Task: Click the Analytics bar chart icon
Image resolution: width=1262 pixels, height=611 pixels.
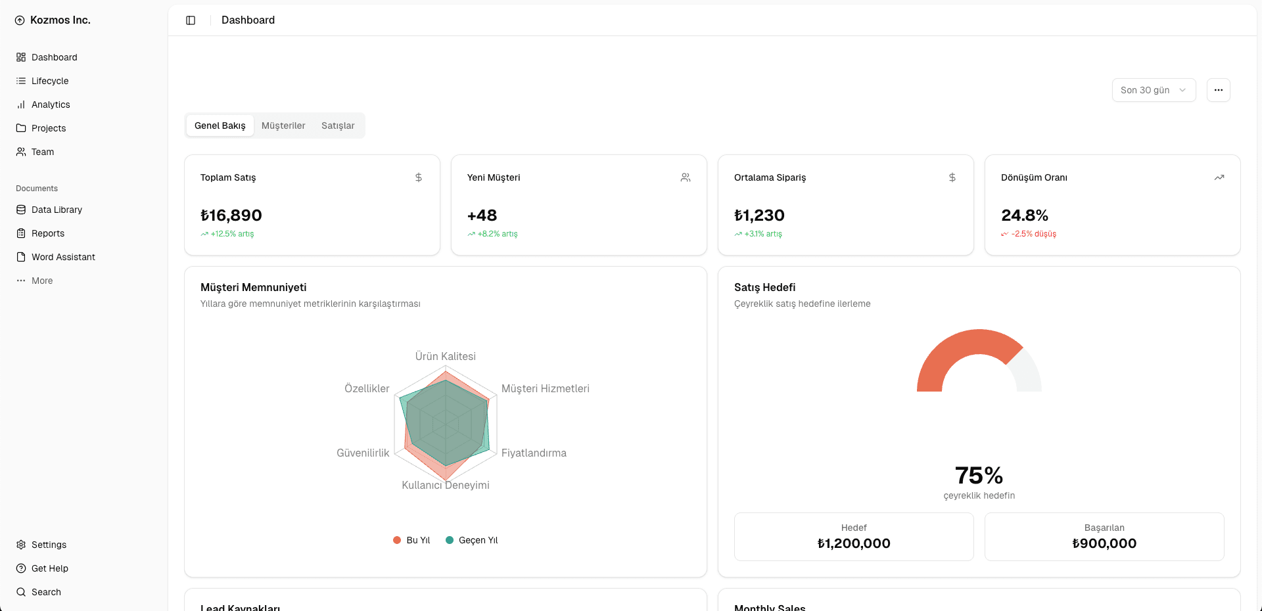Action: point(21,104)
